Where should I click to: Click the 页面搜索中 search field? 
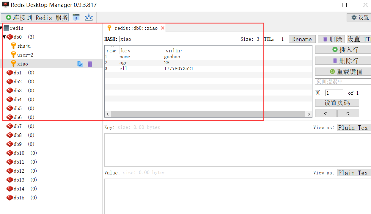pyautogui.click(x=343, y=82)
